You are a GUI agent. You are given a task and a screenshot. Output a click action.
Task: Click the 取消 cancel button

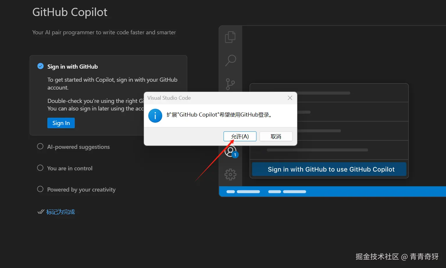[x=276, y=136]
